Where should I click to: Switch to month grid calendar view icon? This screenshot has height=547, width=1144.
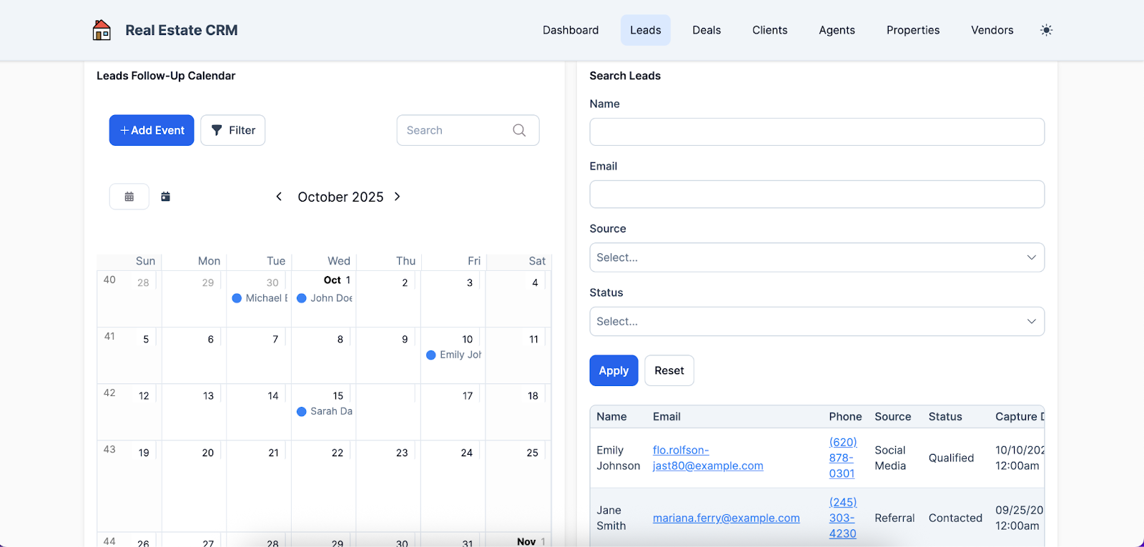click(129, 197)
